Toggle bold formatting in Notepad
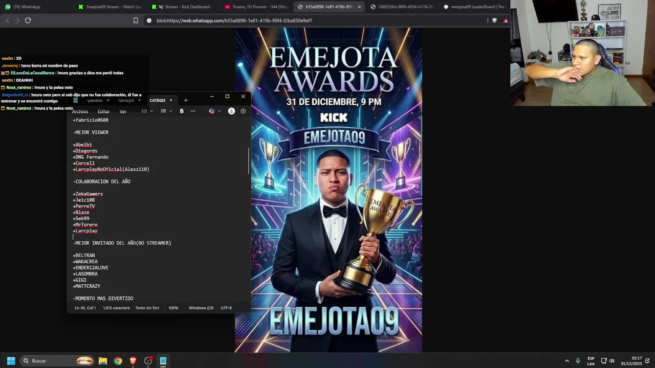655x368 pixels. [x=182, y=111]
